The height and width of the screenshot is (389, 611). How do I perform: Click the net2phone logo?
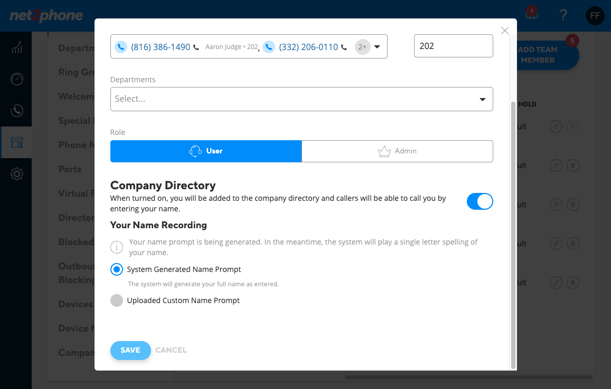[46, 16]
